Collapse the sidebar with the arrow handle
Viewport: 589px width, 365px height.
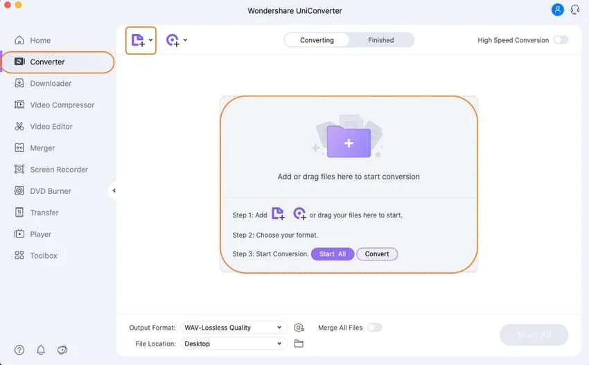pyautogui.click(x=114, y=191)
